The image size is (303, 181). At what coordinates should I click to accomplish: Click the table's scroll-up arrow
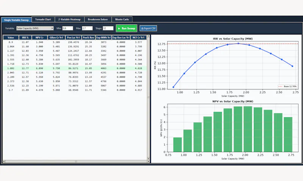(148, 36)
